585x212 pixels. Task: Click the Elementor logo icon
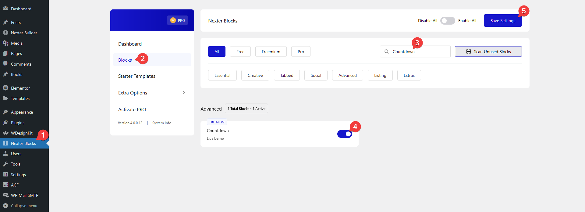pos(5,88)
